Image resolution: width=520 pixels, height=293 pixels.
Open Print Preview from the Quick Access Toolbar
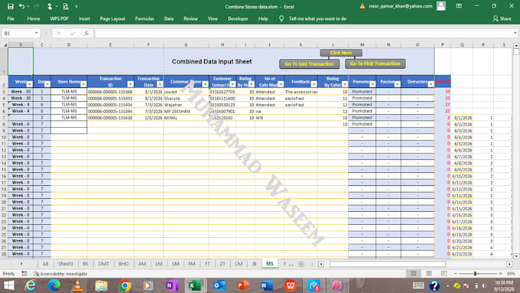pyautogui.click(x=65, y=6)
